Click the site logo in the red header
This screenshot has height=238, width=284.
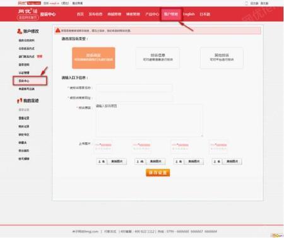pos(28,14)
